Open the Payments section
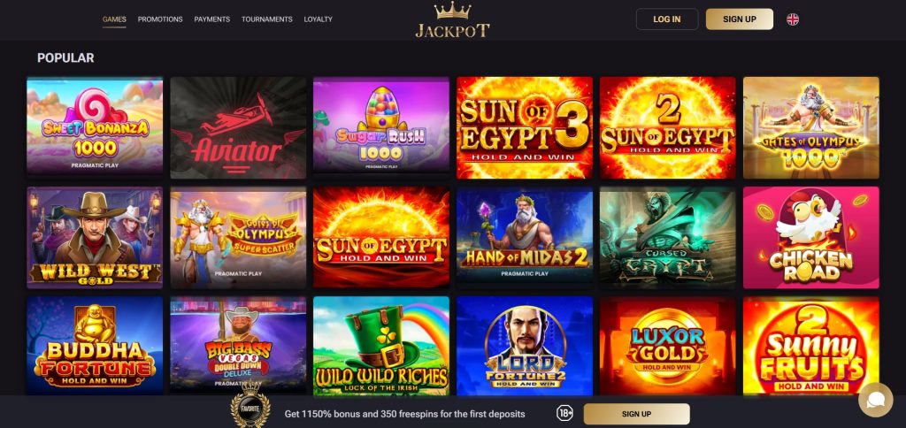906x428 pixels. [212, 19]
